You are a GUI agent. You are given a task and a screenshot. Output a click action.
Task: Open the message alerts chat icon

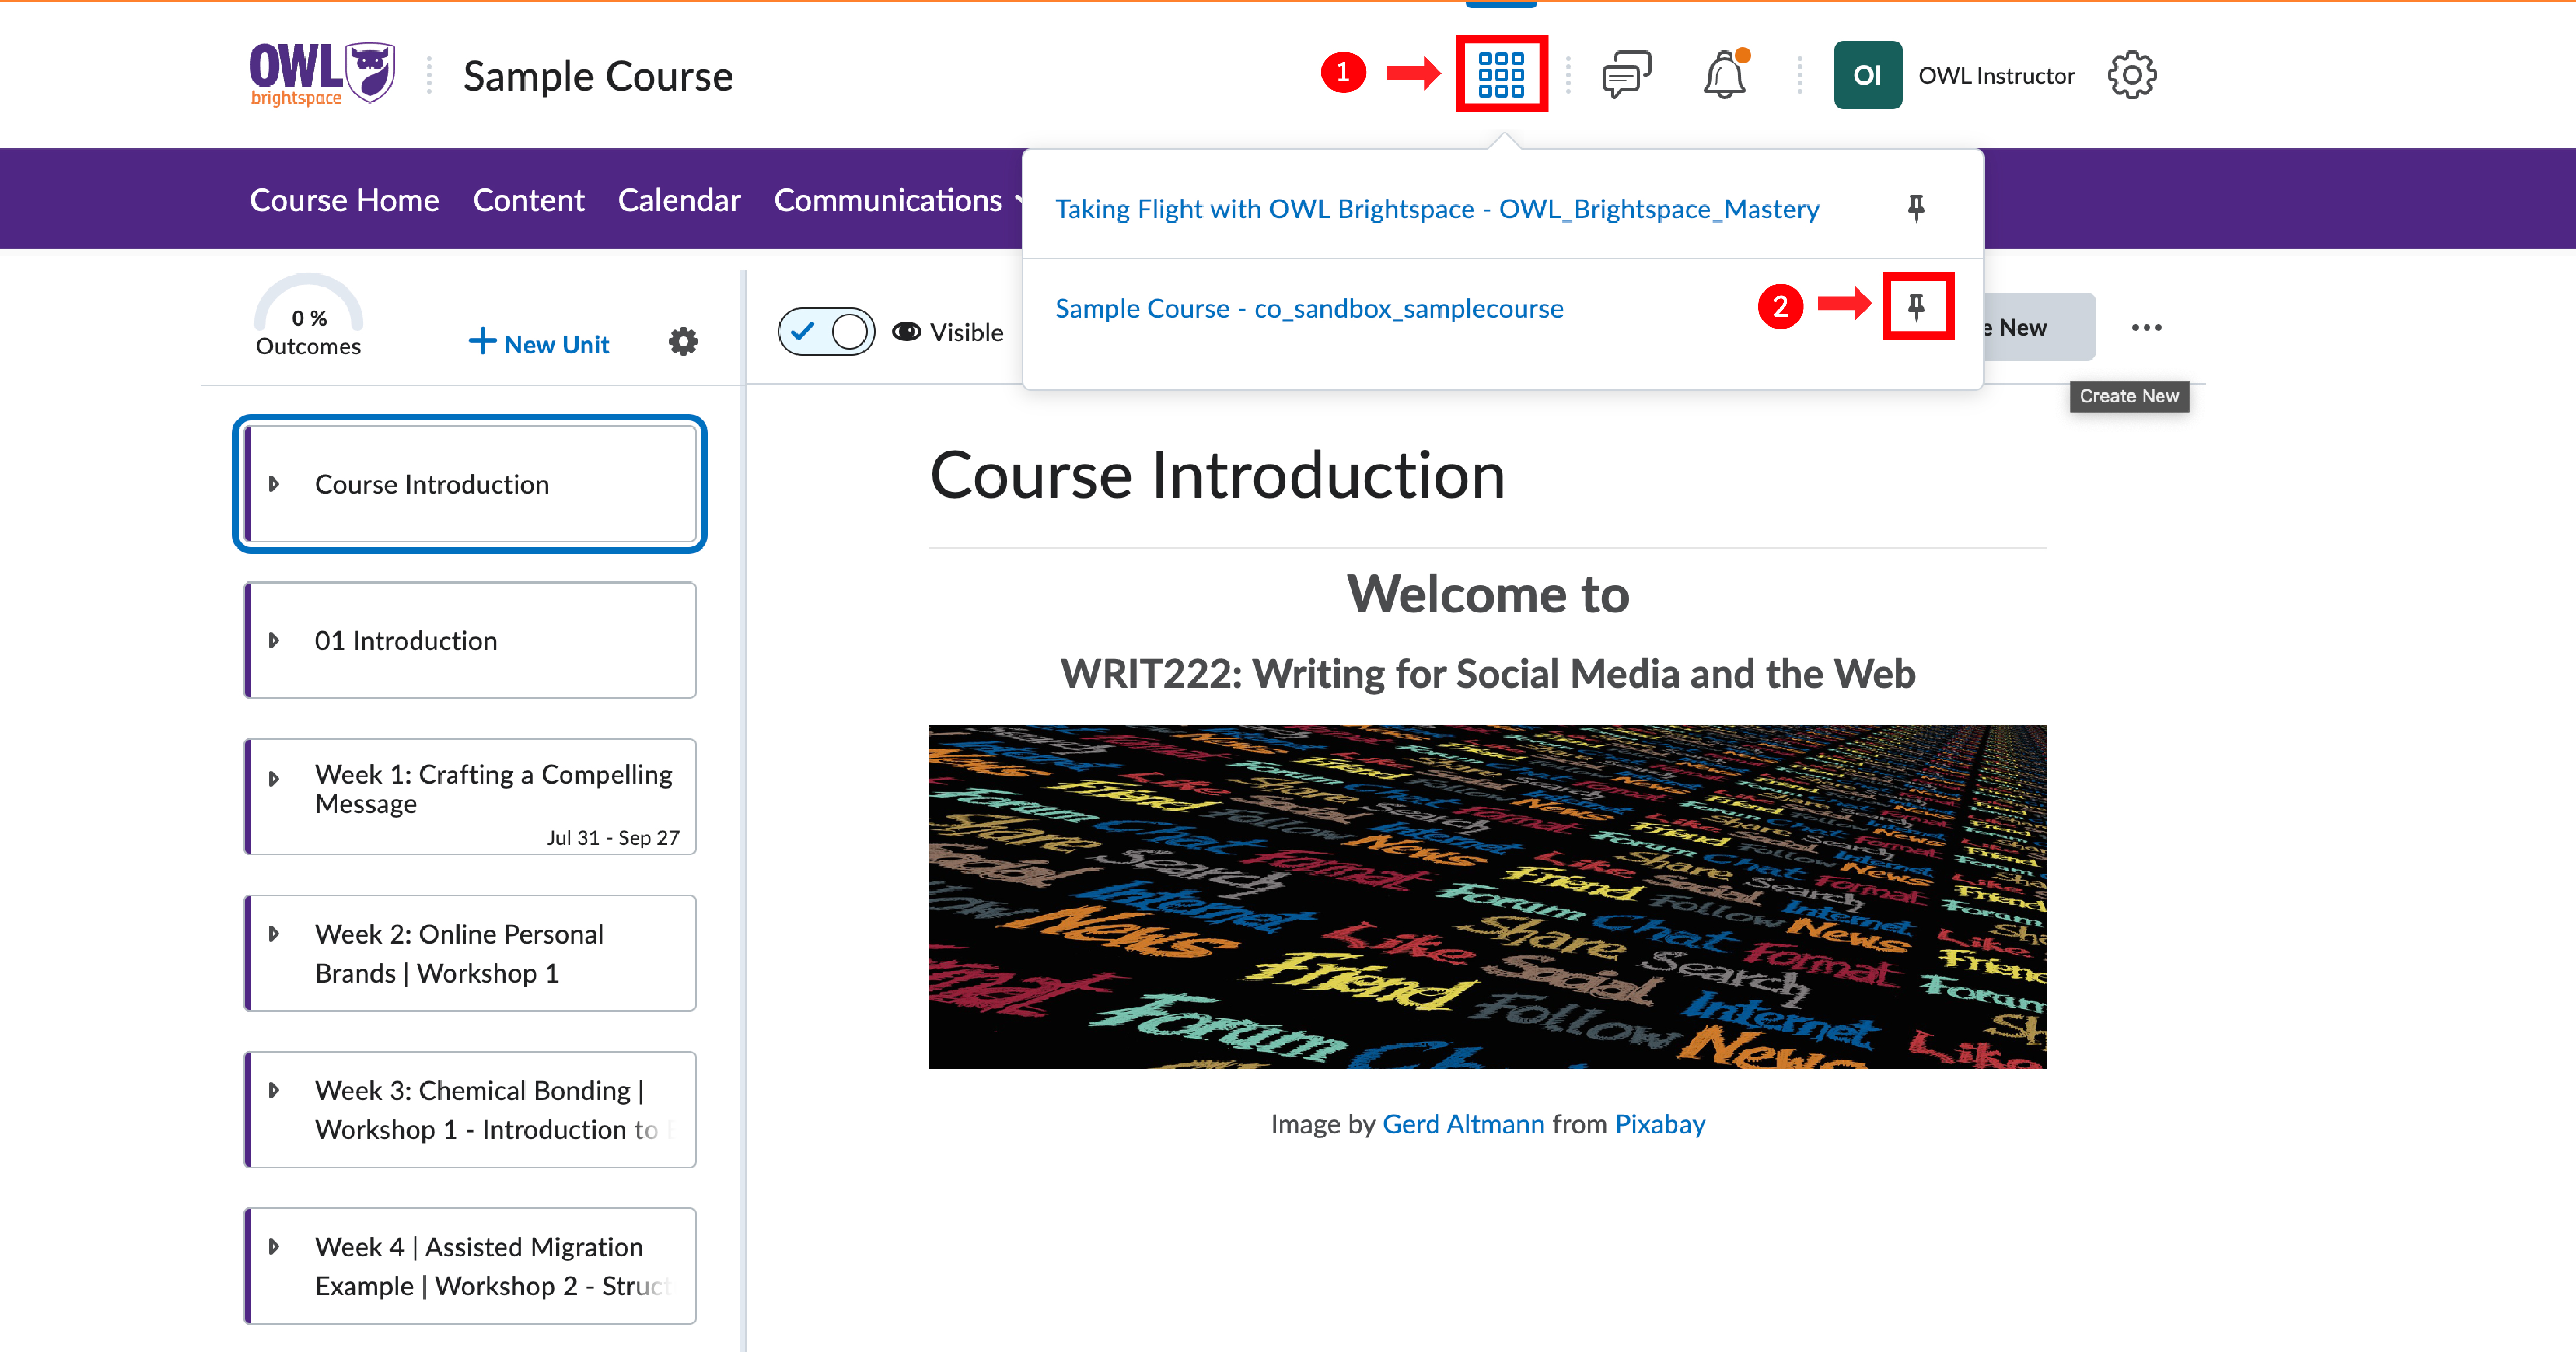[x=1626, y=75]
